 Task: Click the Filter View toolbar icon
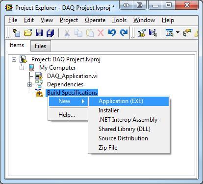pyautogui.click(x=169, y=32)
